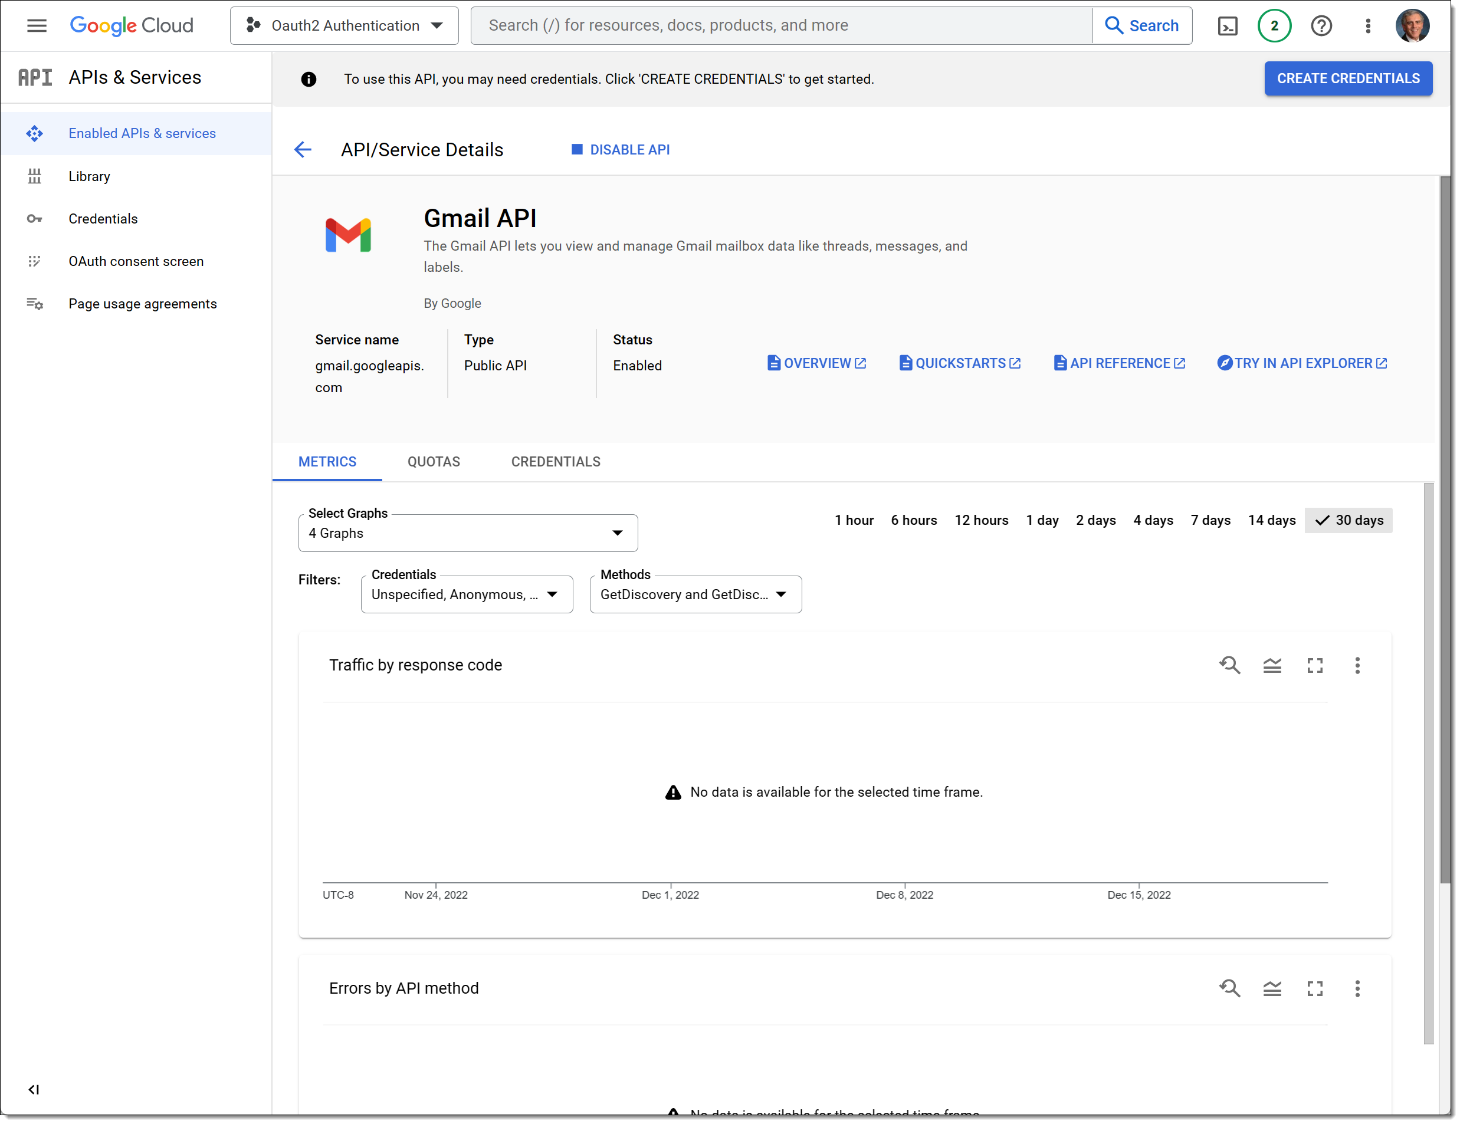The height and width of the screenshot is (1124, 1460).
Task: Open the notifications badge showing 2
Action: coord(1274,26)
